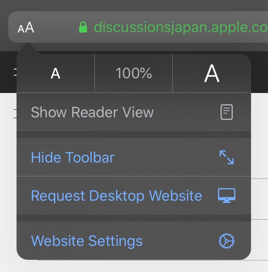
Task: Click the Hide Toolbar diagonal arrows icon
Action: point(226,157)
